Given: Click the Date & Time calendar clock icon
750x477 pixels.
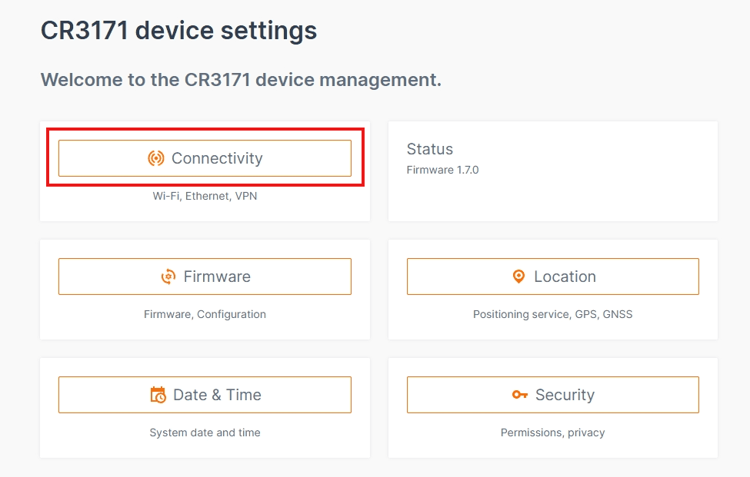Looking at the screenshot, I should click(x=158, y=395).
